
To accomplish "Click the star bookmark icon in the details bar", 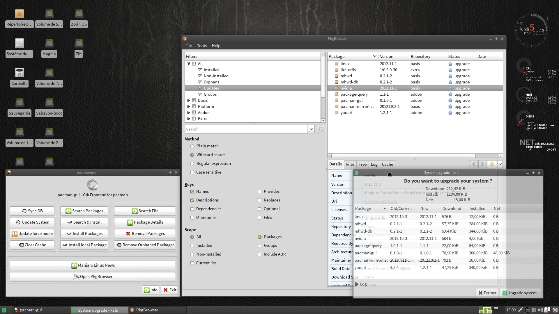I will pyautogui.click(x=492, y=164).
